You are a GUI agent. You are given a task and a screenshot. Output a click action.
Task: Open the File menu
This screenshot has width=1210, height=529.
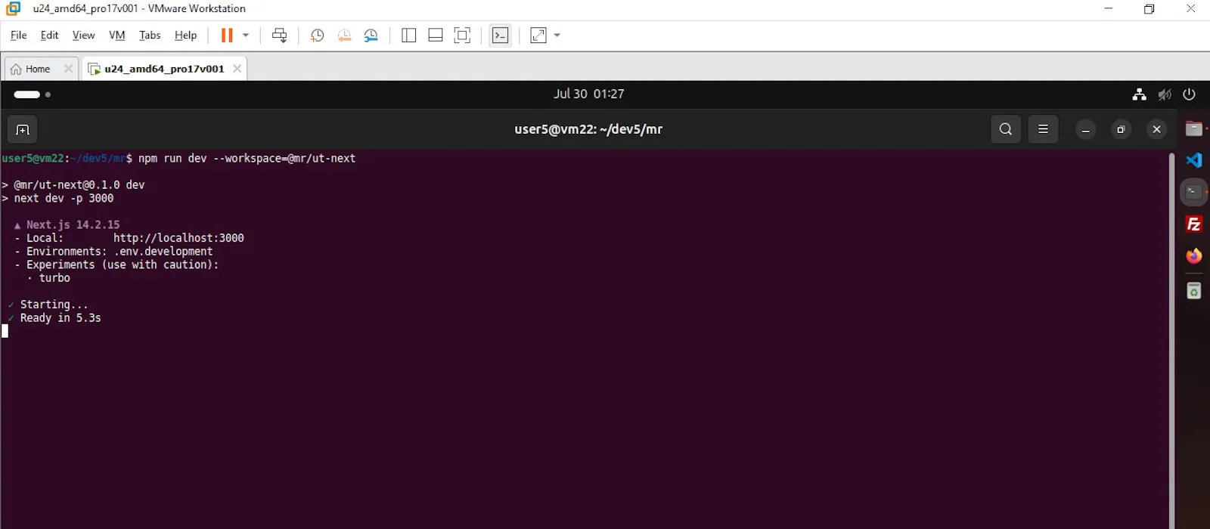pos(18,36)
